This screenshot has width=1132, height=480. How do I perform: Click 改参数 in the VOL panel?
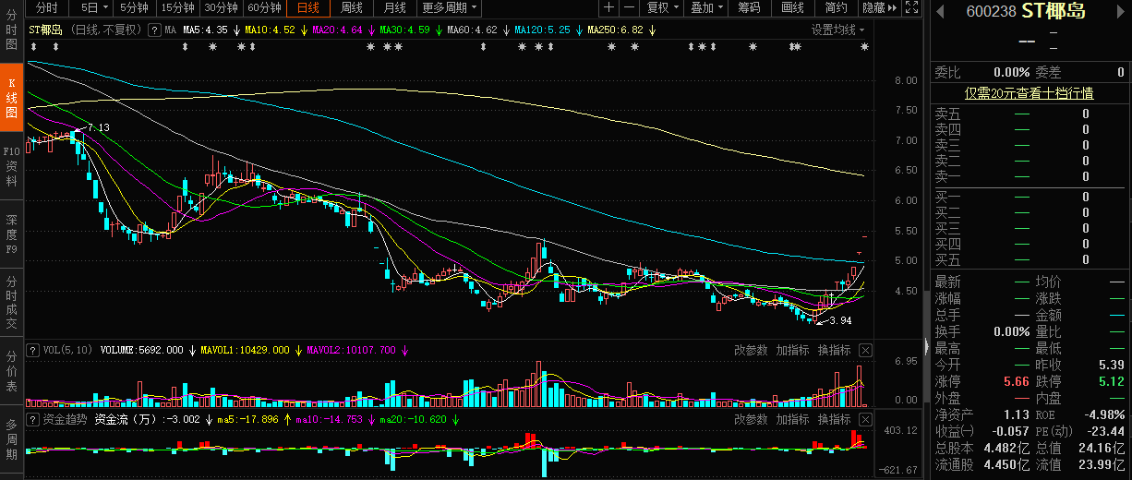click(x=751, y=351)
